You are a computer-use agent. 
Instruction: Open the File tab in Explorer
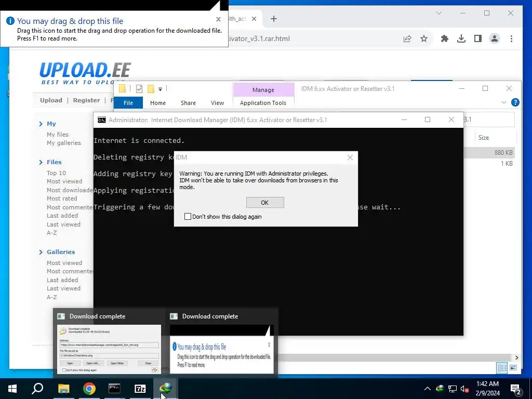click(x=128, y=103)
